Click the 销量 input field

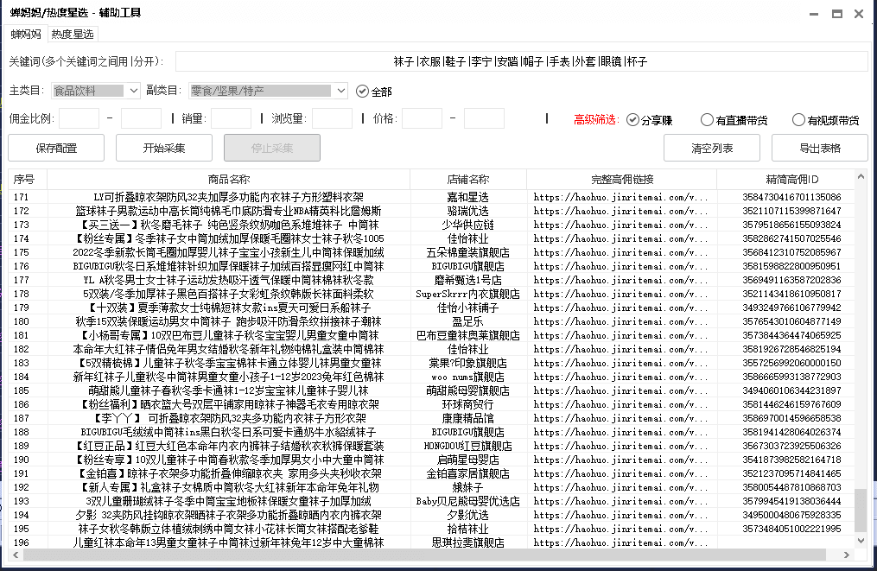pos(231,118)
